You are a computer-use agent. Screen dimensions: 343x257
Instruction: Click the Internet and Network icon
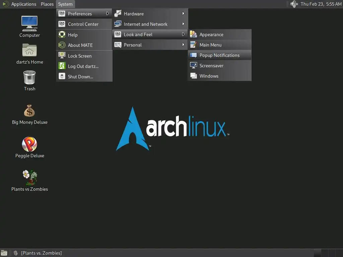coord(118,24)
